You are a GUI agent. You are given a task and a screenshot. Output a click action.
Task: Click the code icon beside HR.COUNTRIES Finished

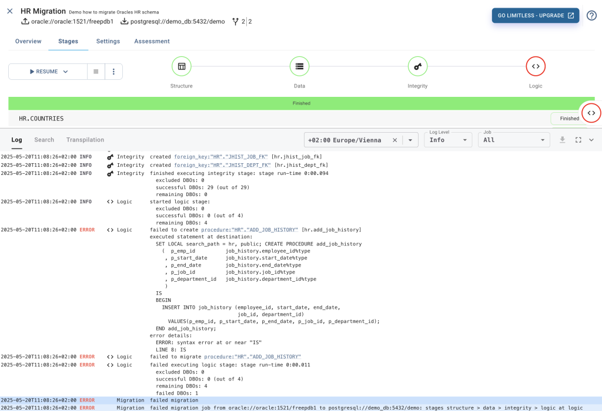coord(591,113)
